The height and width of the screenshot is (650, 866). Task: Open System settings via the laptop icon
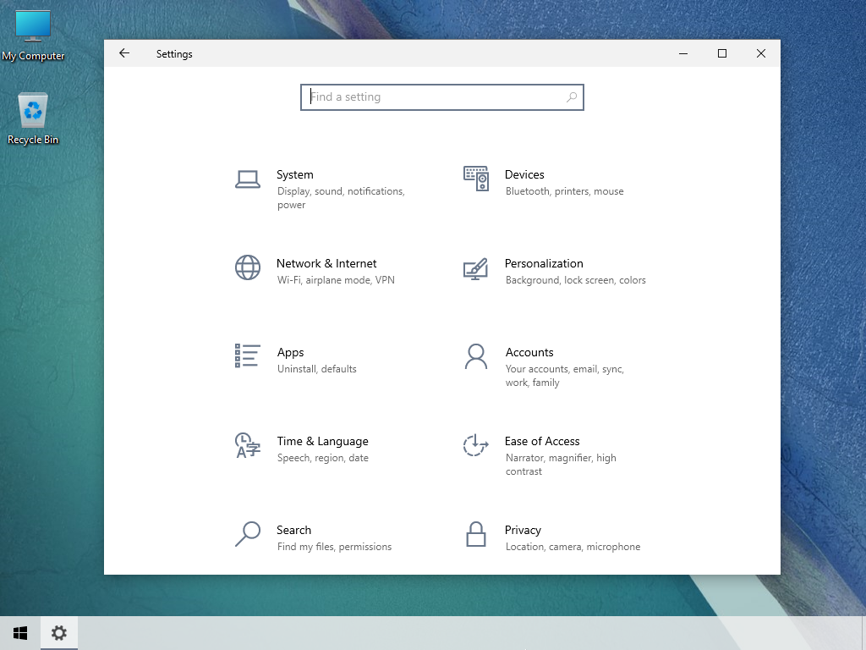247,179
